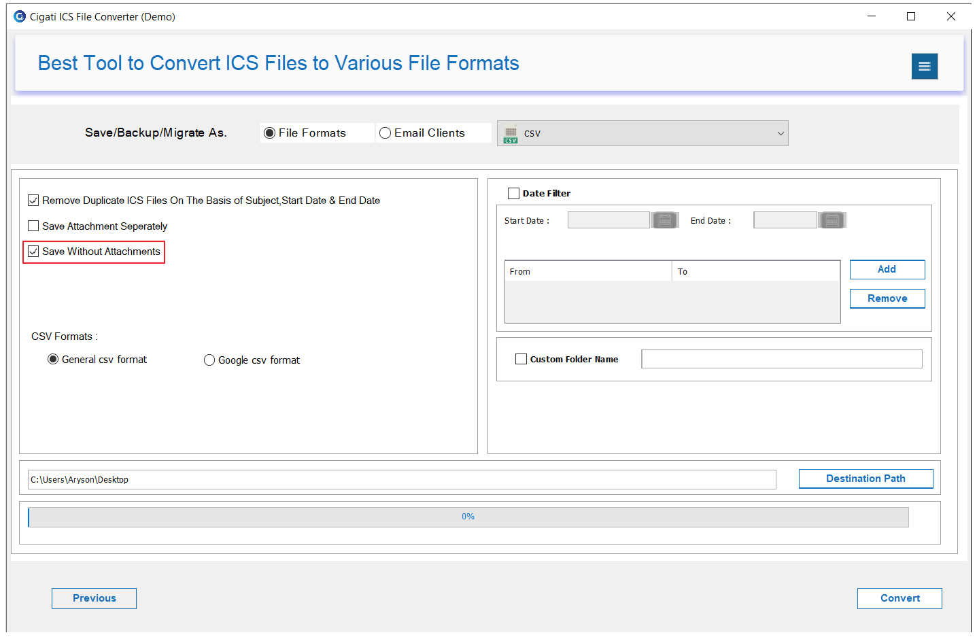The width and height of the screenshot is (977, 639).
Task: Click the CSV file format icon
Action: [x=511, y=135]
